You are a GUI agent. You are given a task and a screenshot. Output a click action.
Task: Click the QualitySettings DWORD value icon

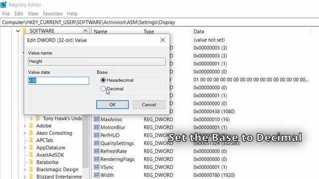(96, 143)
